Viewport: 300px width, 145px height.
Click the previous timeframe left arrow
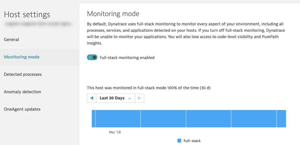[x=92, y=98]
